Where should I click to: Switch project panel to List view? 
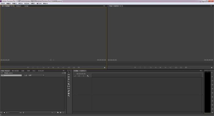click(x=2, y=113)
